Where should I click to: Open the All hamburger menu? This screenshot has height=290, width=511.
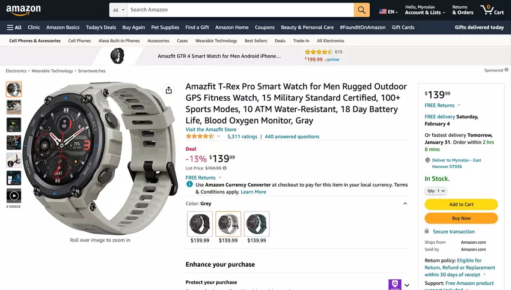click(x=14, y=27)
